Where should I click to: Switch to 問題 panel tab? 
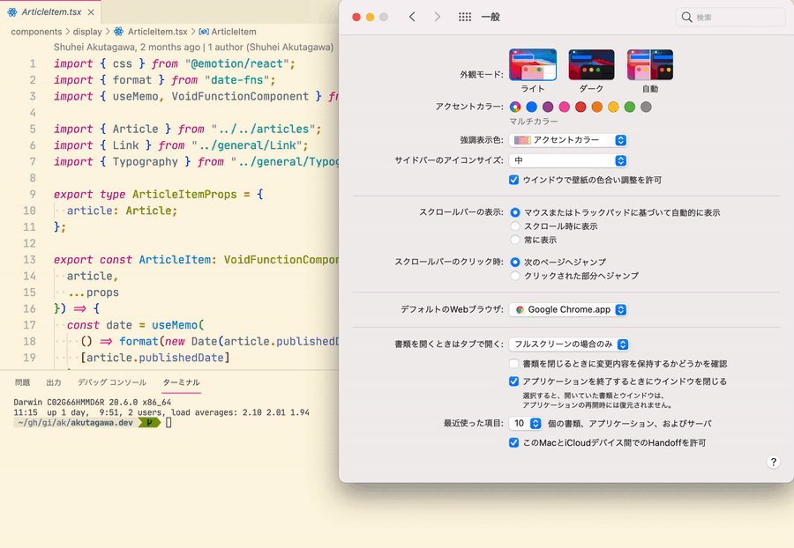tap(23, 382)
